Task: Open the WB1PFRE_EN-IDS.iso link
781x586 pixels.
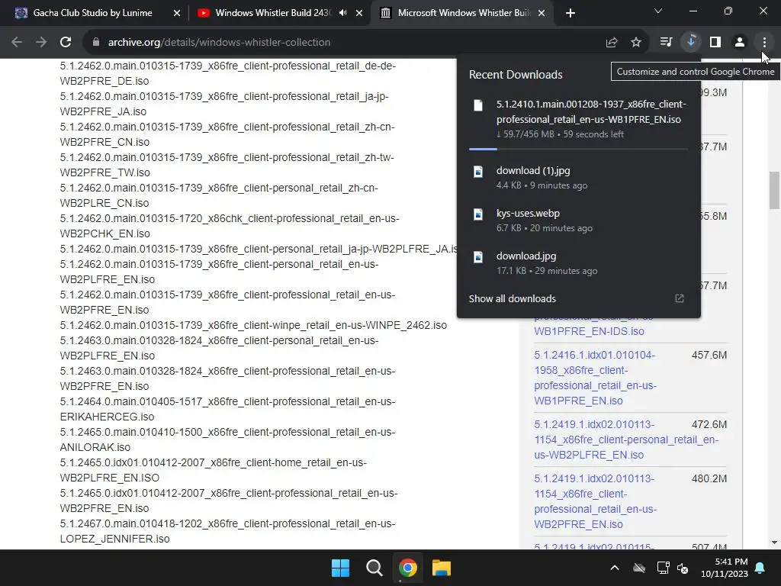Action: (x=589, y=331)
